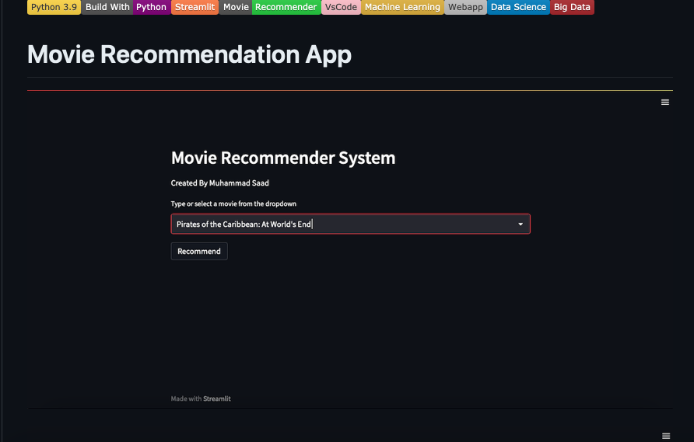The height and width of the screenshot is (442, 694).
Task: Click the gray Webapp badge
Action: coord(466,7)
